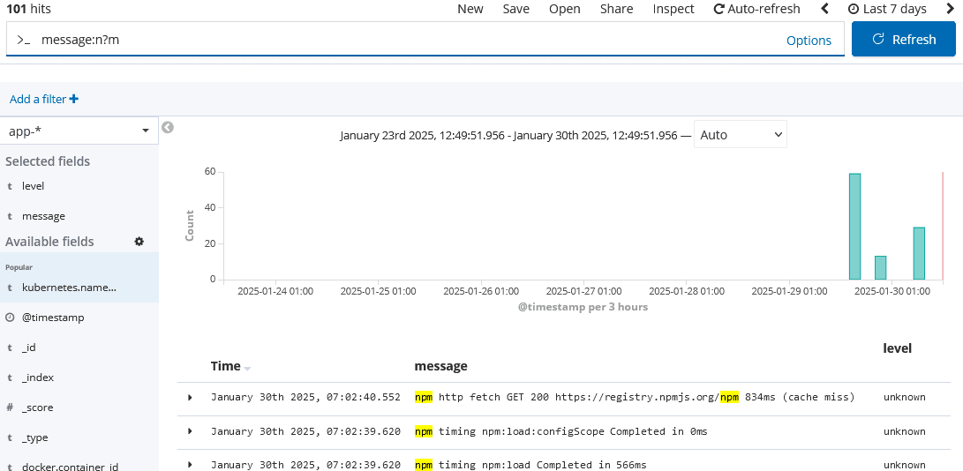Click the clock icon beside @timestamp field
Image resolution: width=963 pixels, height=471 pixels.
10,318
